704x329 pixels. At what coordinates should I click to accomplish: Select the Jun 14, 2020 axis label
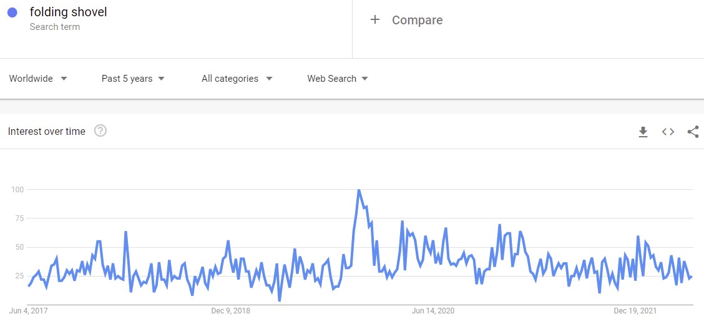click(x=433, y=311)
